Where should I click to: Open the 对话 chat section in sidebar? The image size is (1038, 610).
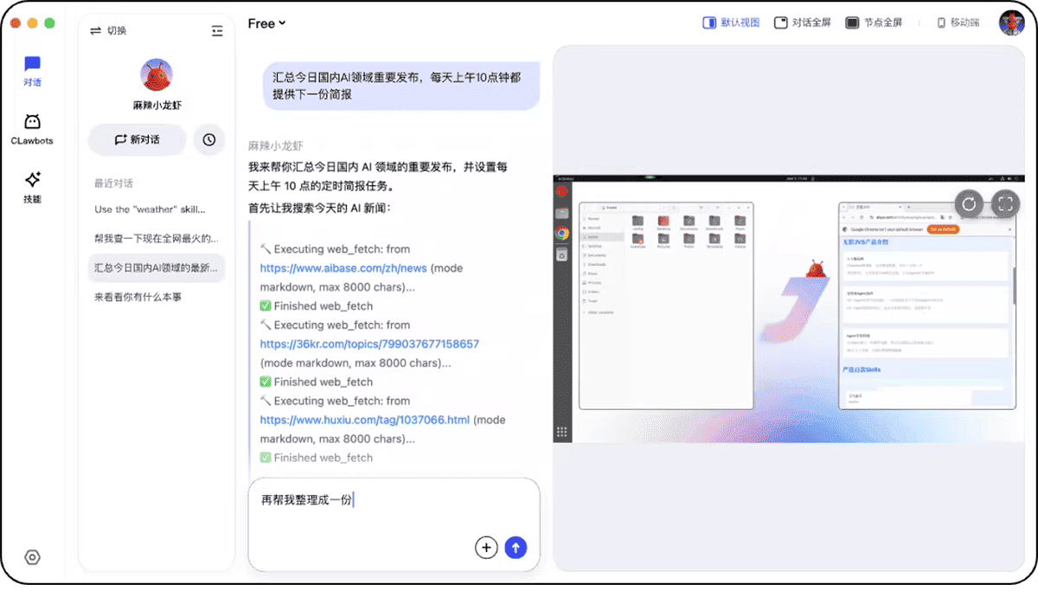(x=32, y=71)
